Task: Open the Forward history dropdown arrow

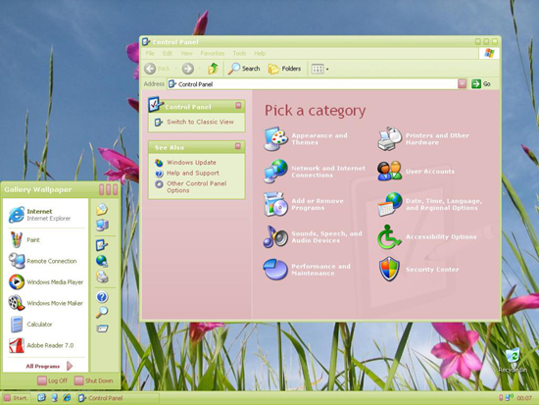Action: coord(199,69)
